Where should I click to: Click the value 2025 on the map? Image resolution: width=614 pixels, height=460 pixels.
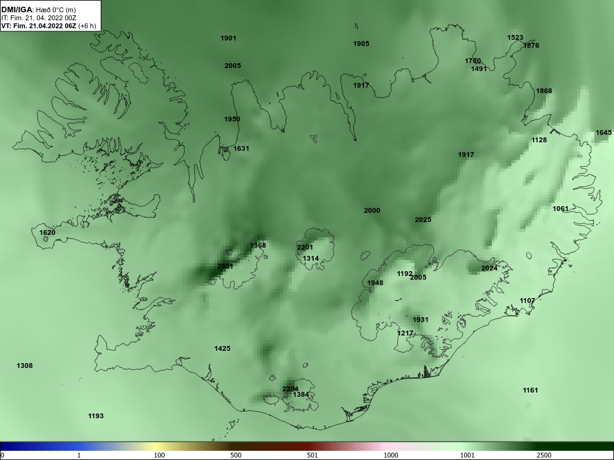coord(423,220)
